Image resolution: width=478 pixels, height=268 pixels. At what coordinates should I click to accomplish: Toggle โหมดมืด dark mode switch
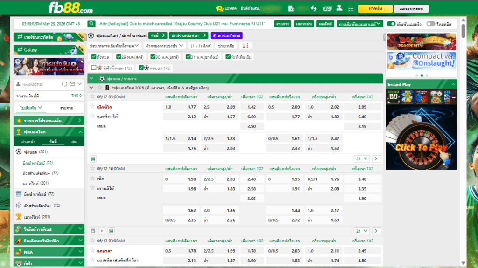pos(430,24)
